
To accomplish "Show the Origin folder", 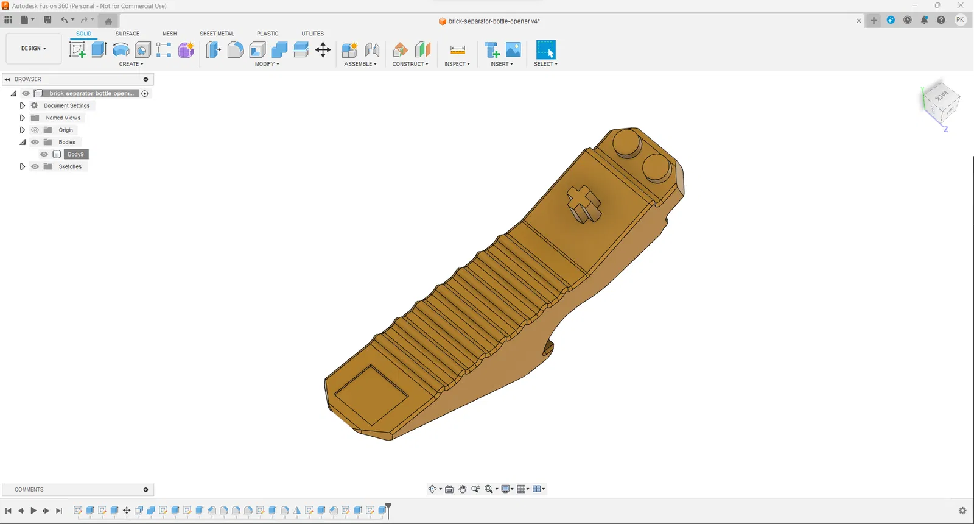I will pyautogui.click(x=35, y=130).
